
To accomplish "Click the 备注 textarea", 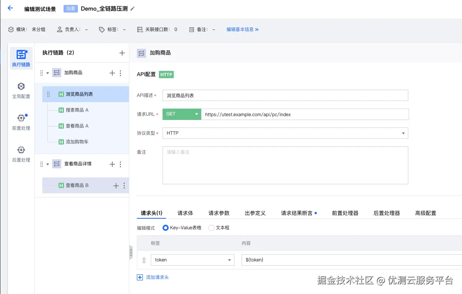I will pyautogui.click(x=285, y=165).
